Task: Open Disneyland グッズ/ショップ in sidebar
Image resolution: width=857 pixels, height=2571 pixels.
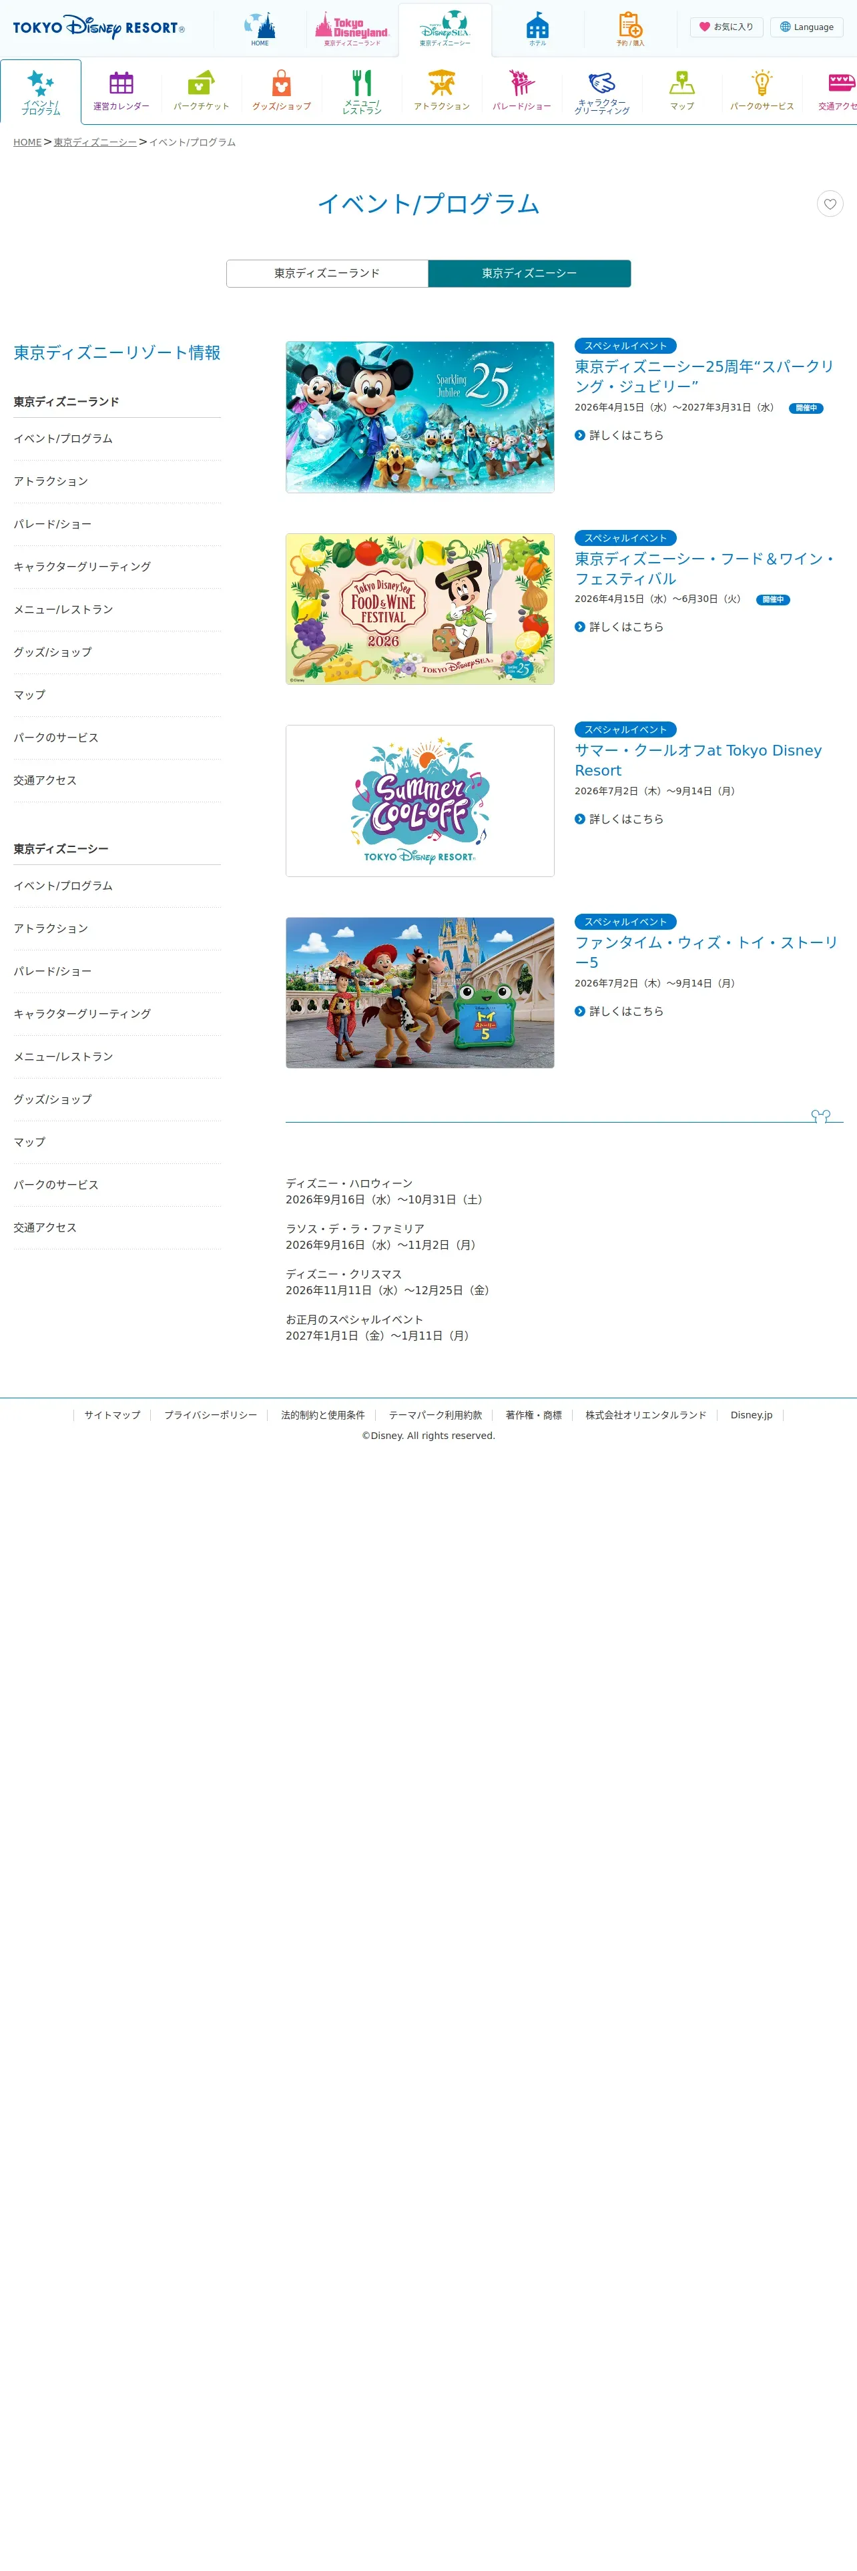Action: [x=117, y=653]
